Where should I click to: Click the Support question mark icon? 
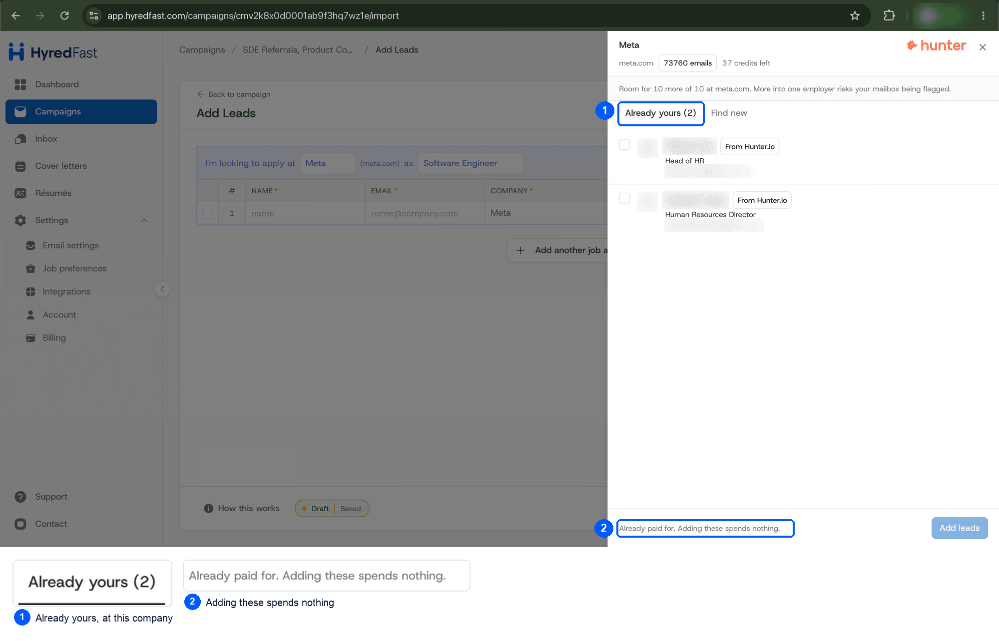tap(20, 497)
